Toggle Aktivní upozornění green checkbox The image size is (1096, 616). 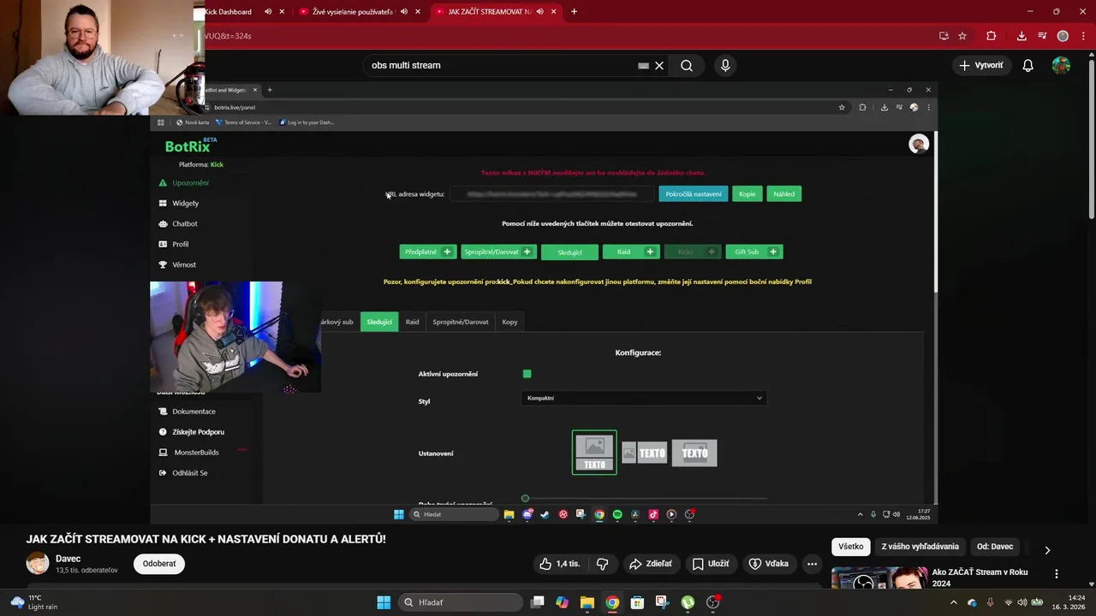[527, 374]
